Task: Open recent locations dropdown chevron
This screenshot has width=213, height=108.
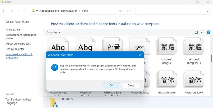Action: [18, 11]
